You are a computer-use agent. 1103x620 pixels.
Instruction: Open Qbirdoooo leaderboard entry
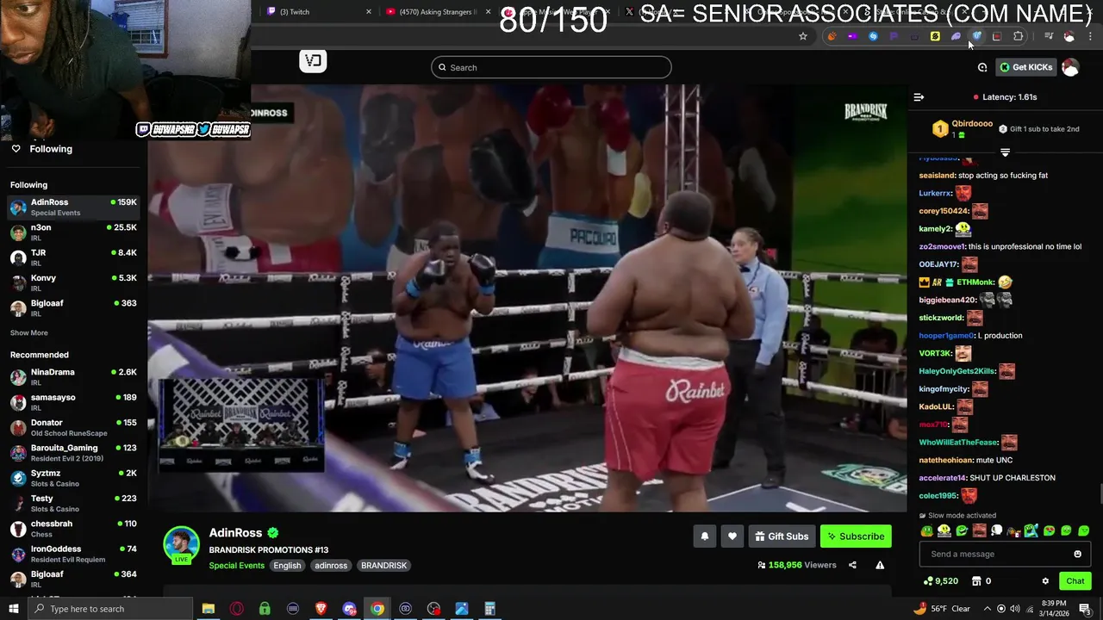point(962,129)
